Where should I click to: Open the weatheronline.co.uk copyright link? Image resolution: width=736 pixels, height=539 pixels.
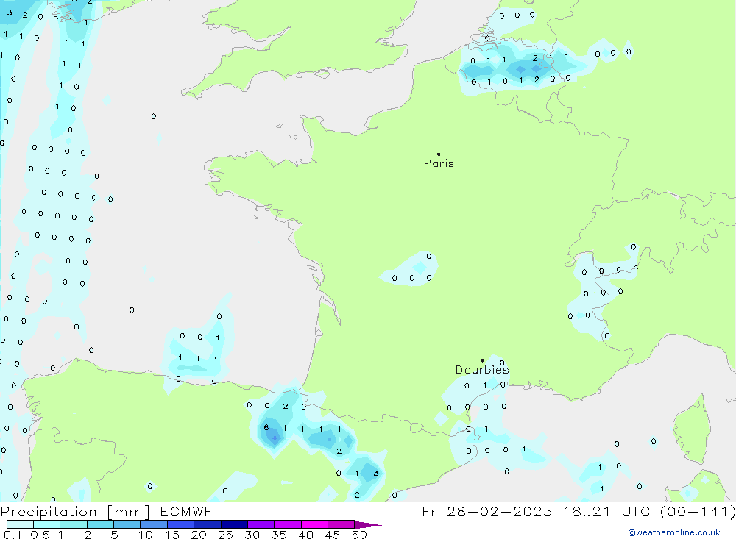[x=674, y=532]
